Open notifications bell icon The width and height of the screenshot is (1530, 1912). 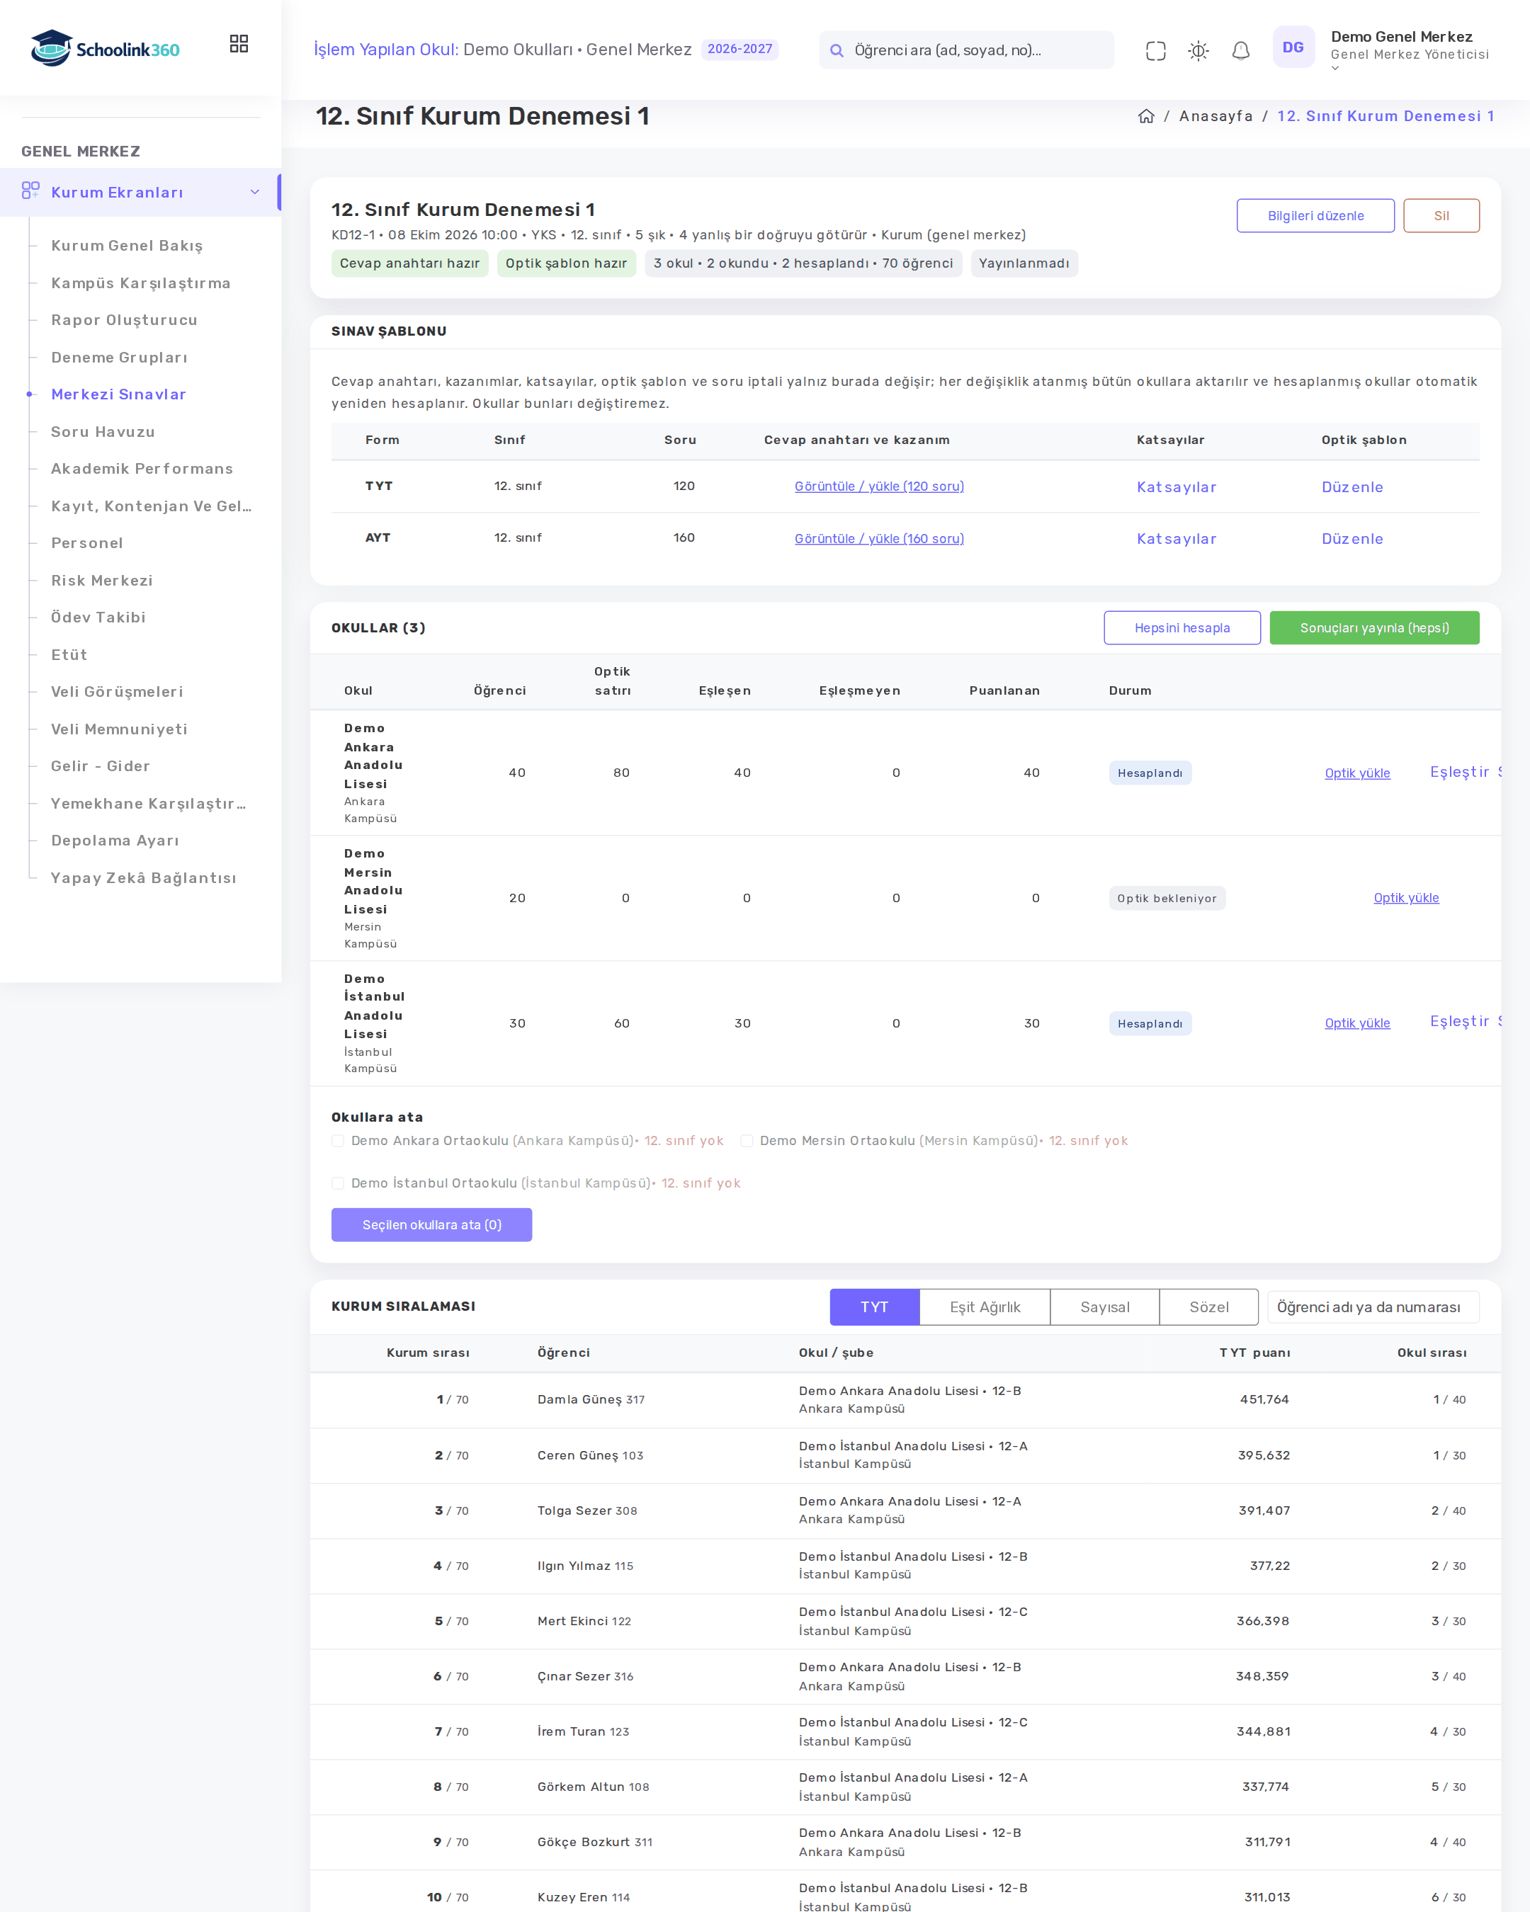pos(1240,50)
